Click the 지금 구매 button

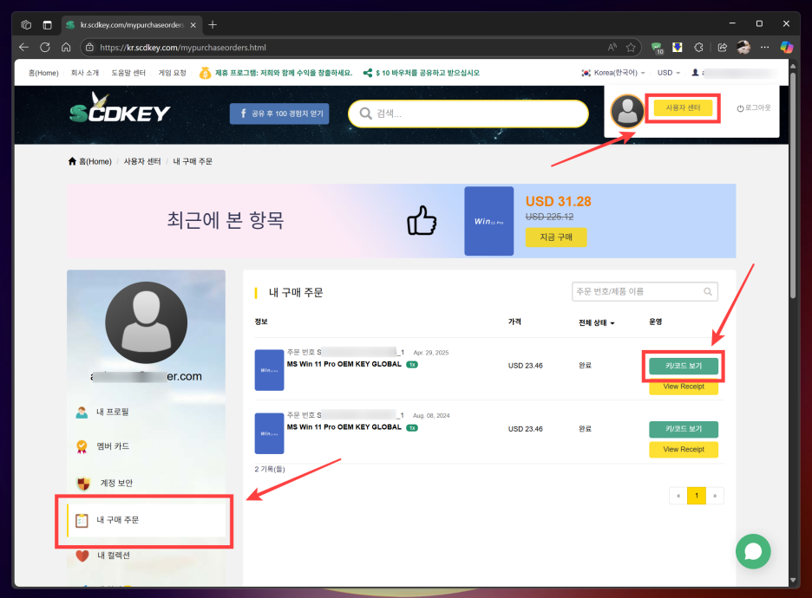tap(556, 237)
